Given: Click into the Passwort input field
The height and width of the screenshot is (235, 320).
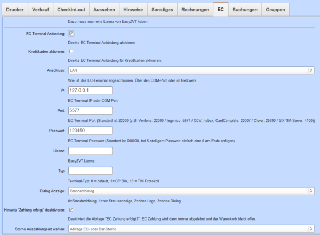Looking at the screenshot, I should click(90, 131).
